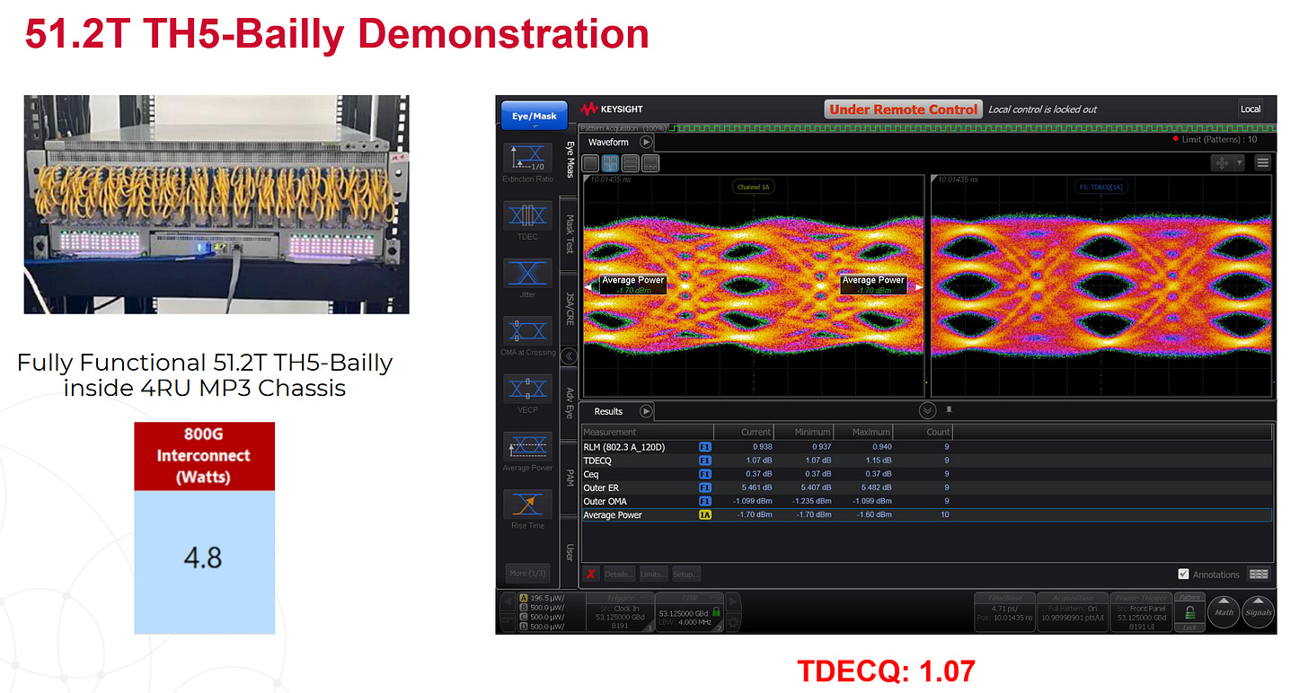Select the VECP measurement icon
This screenshot has height=693, width=1308.
(x=527, y=388)
